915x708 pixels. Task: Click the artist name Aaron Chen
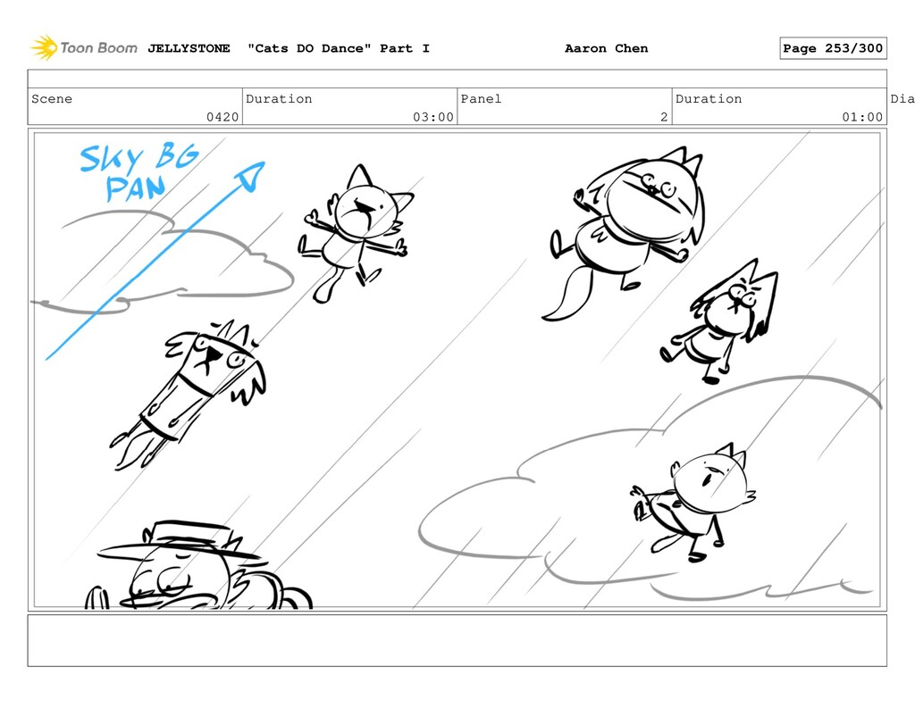[607, 48]
